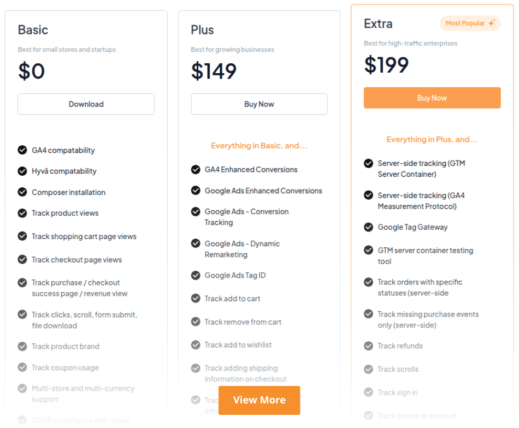Viewport: 519px width, 428px height.
Task: Click the checkmark next to Composer installation
Action: tap(22, 192)
